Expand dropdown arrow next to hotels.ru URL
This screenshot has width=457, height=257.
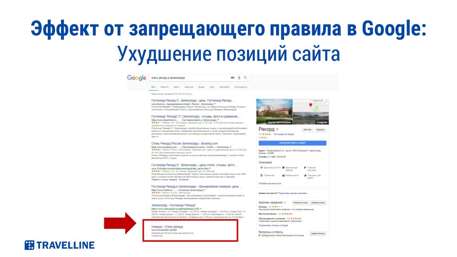pos(204,190)
